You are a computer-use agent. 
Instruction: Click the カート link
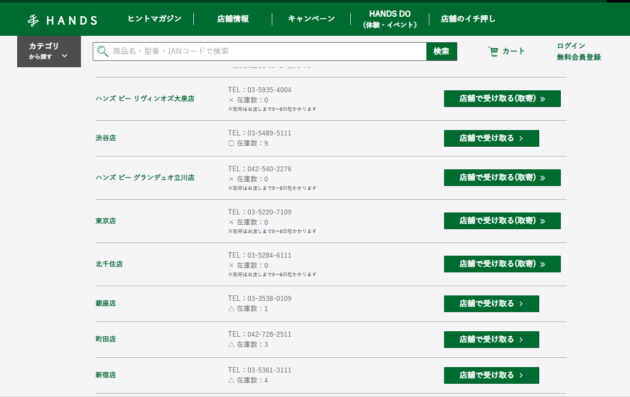pos(514,51)
